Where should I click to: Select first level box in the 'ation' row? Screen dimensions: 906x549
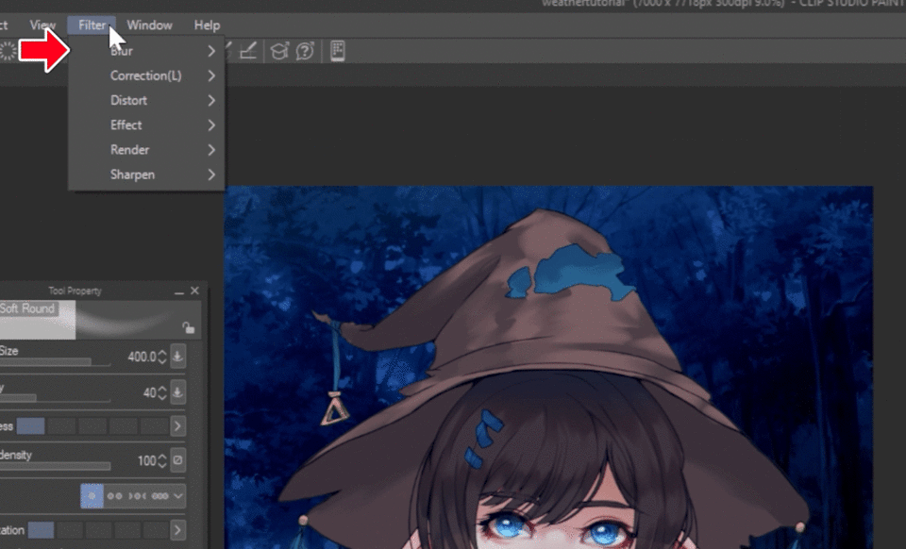tap(41, 530)
